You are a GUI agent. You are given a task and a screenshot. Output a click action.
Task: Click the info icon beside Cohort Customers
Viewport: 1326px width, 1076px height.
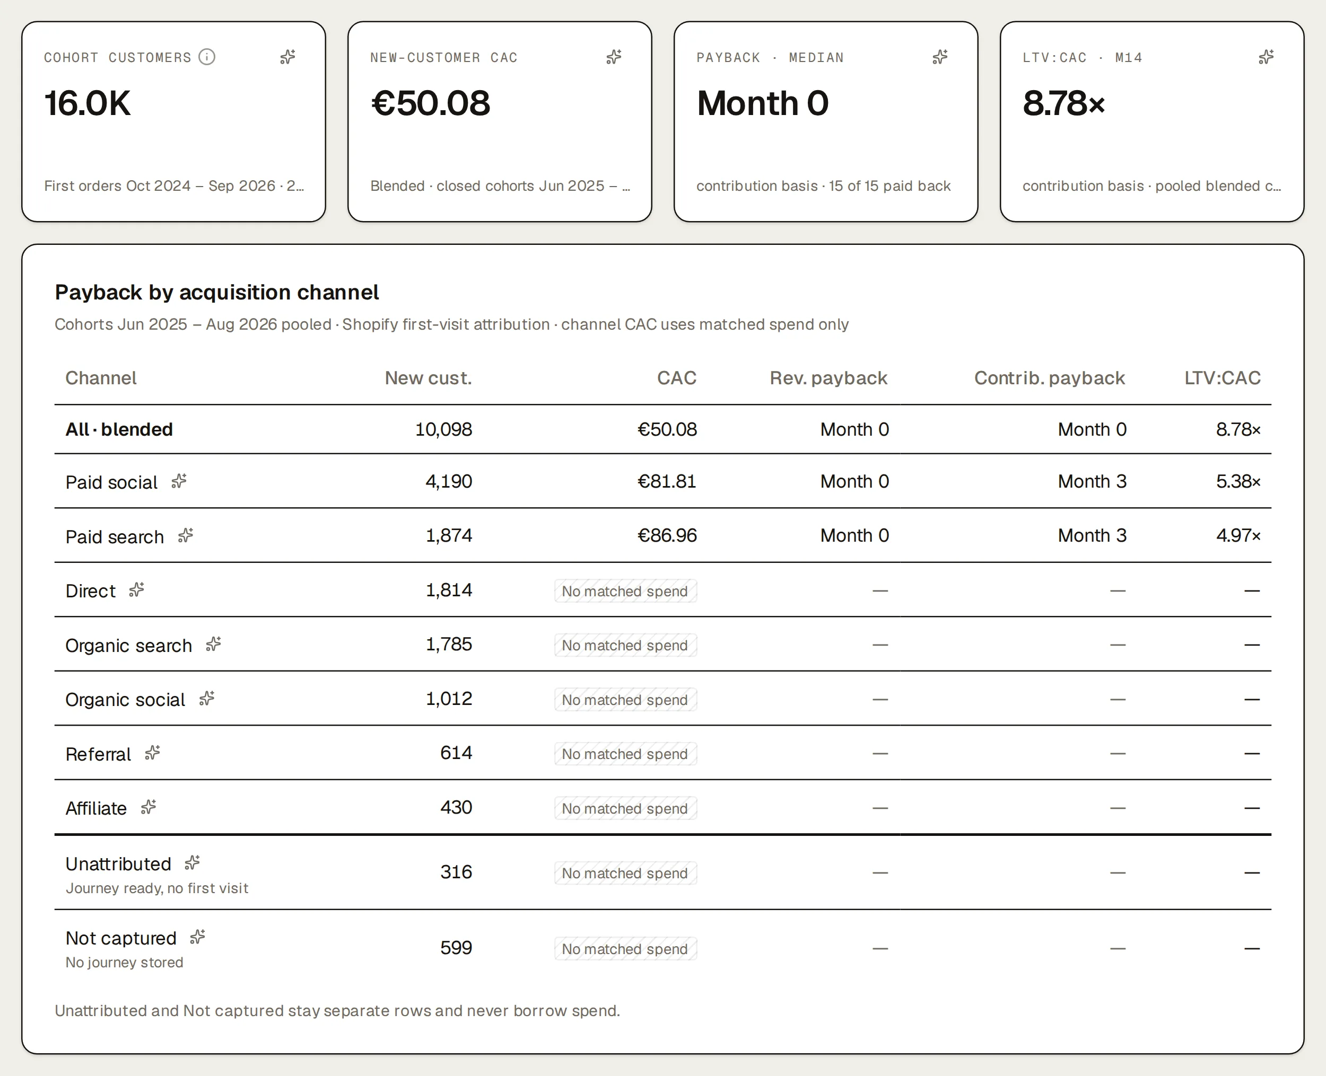point(206,57)
